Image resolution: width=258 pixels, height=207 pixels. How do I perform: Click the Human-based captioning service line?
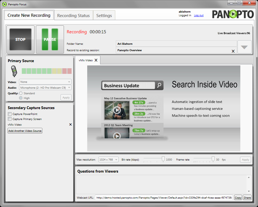tap(197, 109)
